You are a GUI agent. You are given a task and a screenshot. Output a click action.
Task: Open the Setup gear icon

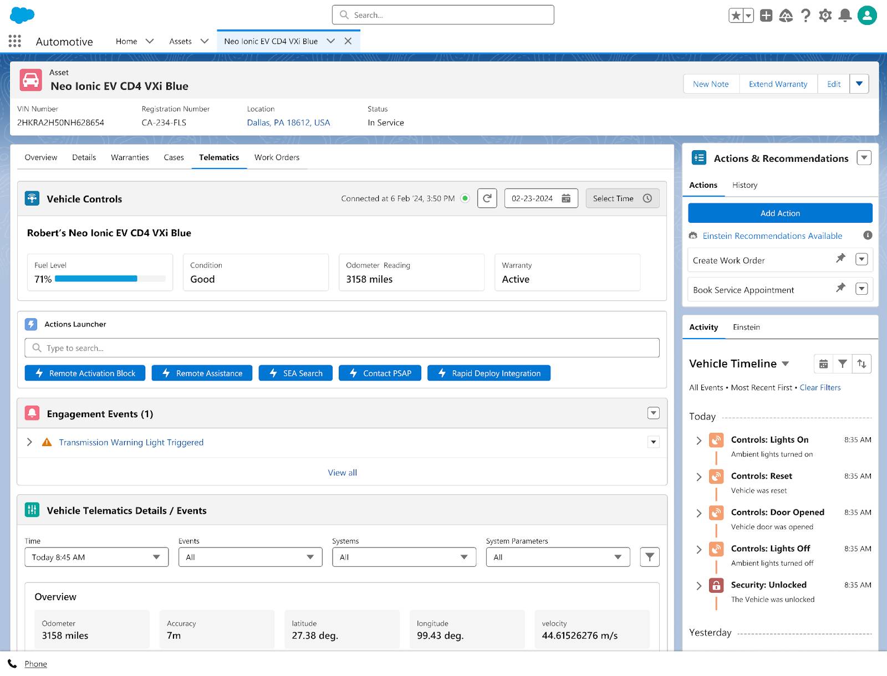[825, 16]
